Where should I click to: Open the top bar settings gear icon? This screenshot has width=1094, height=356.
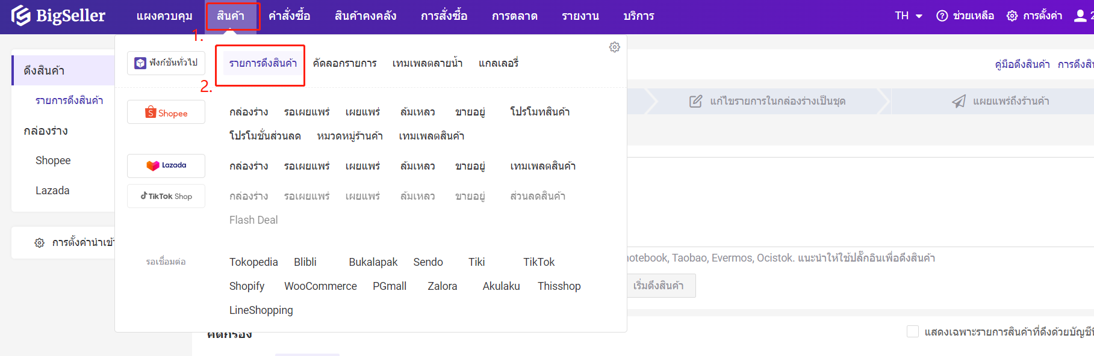(1012, 16)
